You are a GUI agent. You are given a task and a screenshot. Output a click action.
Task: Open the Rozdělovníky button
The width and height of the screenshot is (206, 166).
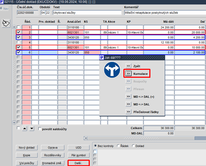point(53,155)
